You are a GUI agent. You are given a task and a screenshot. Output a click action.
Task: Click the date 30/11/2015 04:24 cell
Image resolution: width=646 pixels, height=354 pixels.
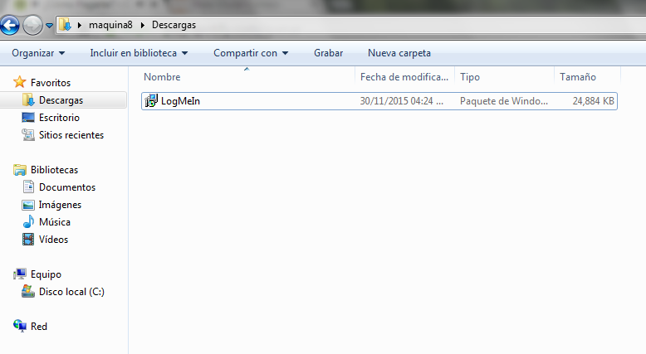point(402,101)
